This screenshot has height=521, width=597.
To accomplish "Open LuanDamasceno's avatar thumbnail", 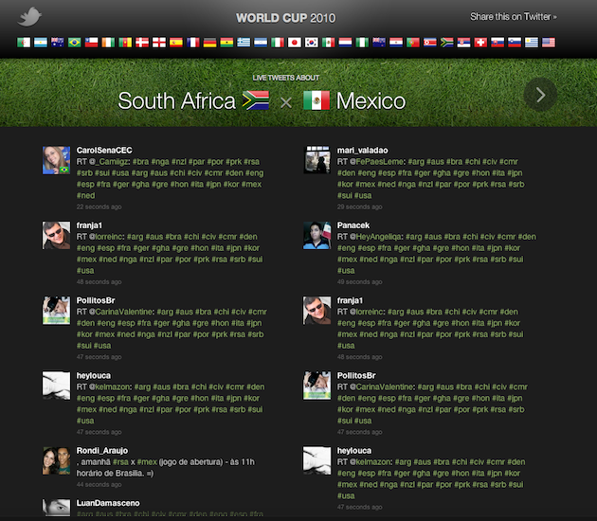I will pos(56,508).
